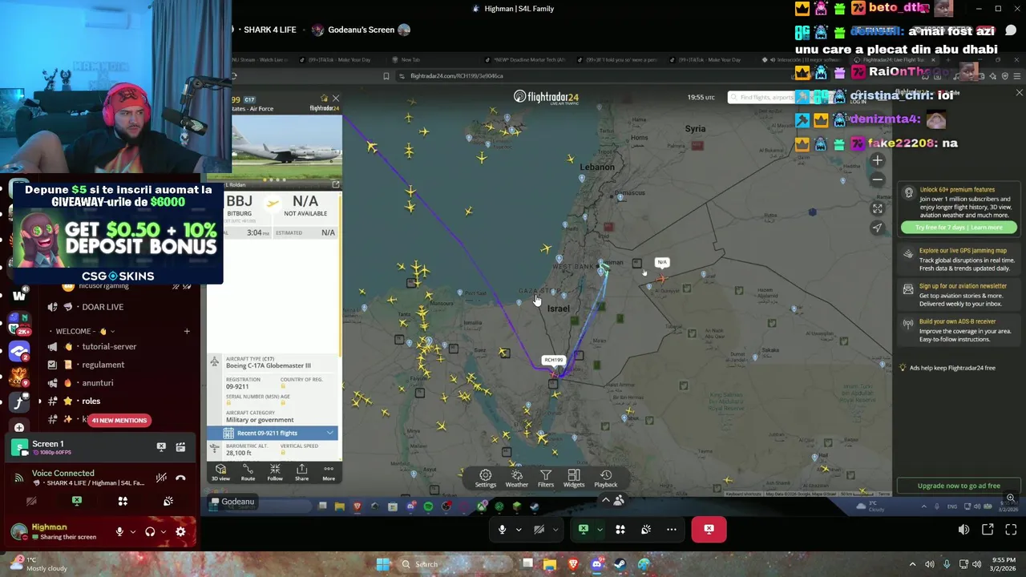Follow the selected aircraft
This screenshot has height=577, width=1026.
pyautogui.click(x=275, y=473)
